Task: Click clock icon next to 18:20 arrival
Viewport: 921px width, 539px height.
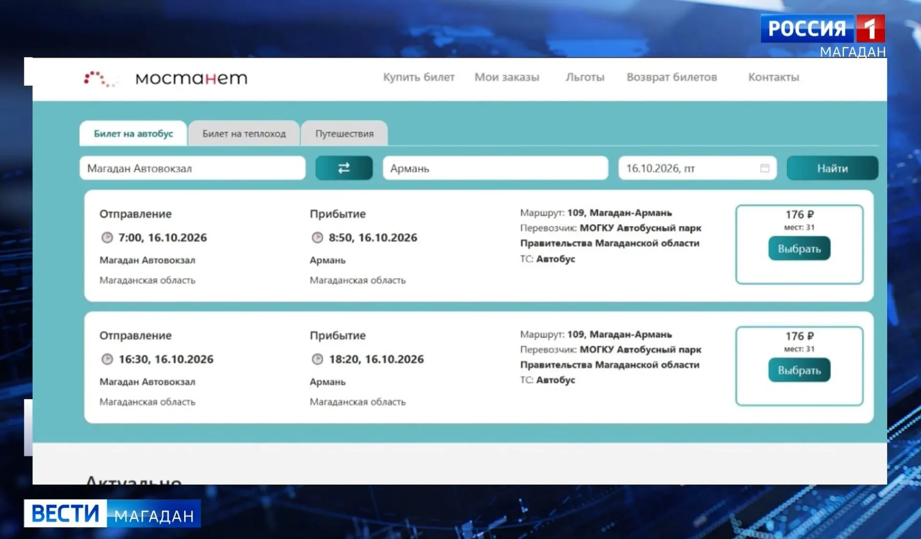Action: click(317, 359)
